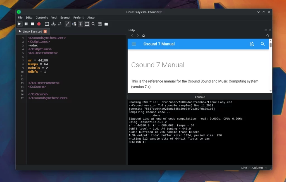Screen dimensions: 286x182
Task: Click the Play button in the toolbar
Action: coord(20,24)
